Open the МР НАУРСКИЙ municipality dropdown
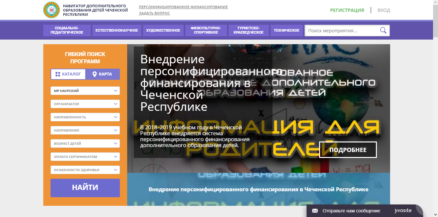Screen dimensions: 438x217 [85, 91]
